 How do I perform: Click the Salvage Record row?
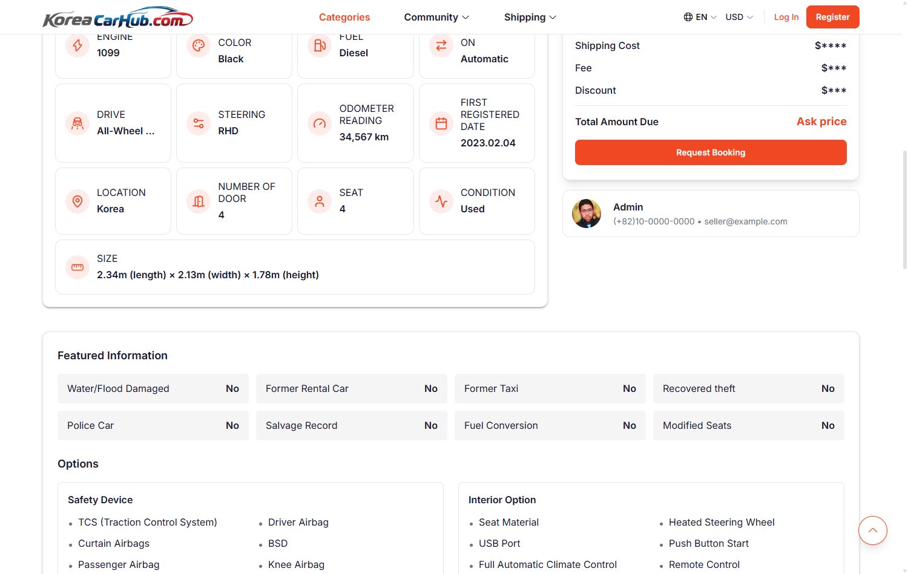point(352,426)
